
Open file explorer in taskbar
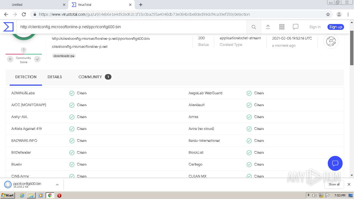click(x=31, y=195)
